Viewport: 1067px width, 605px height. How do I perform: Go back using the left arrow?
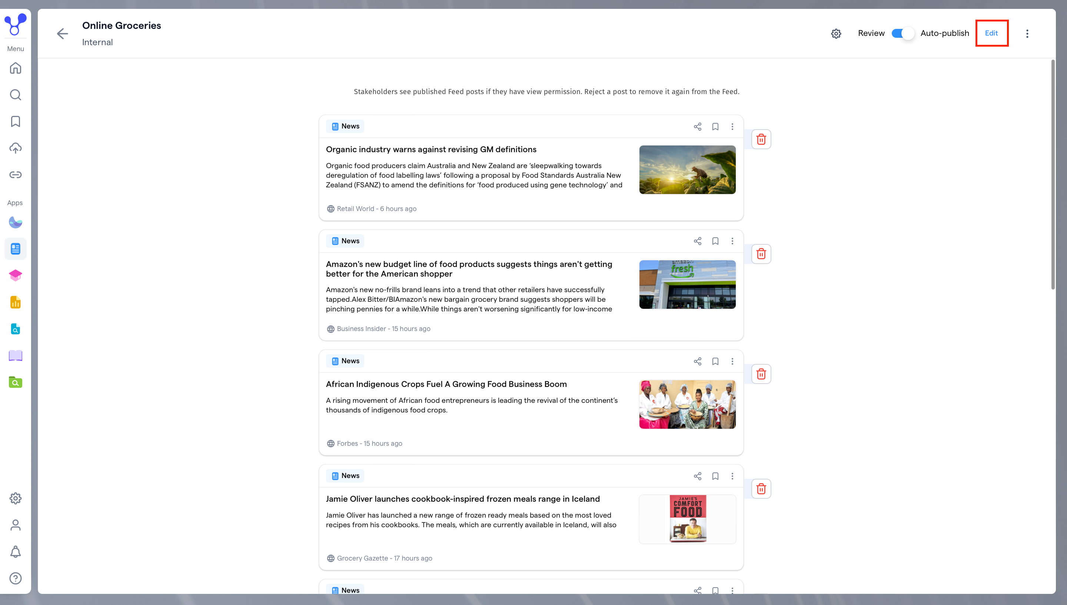click(x=62, y=34)
